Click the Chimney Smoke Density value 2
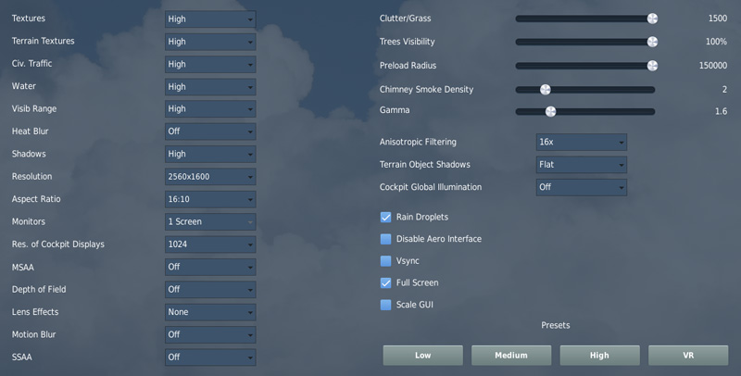The width and height of the screenshot is (741, 376). tap(724, 89)
